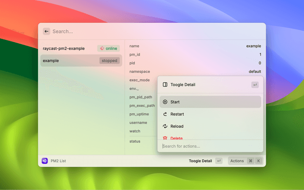Image resolution: width=304 pixels, height=190 pixels.
Task: Click Toogle Detail in the bottom bar
Action: pos(200,161)
